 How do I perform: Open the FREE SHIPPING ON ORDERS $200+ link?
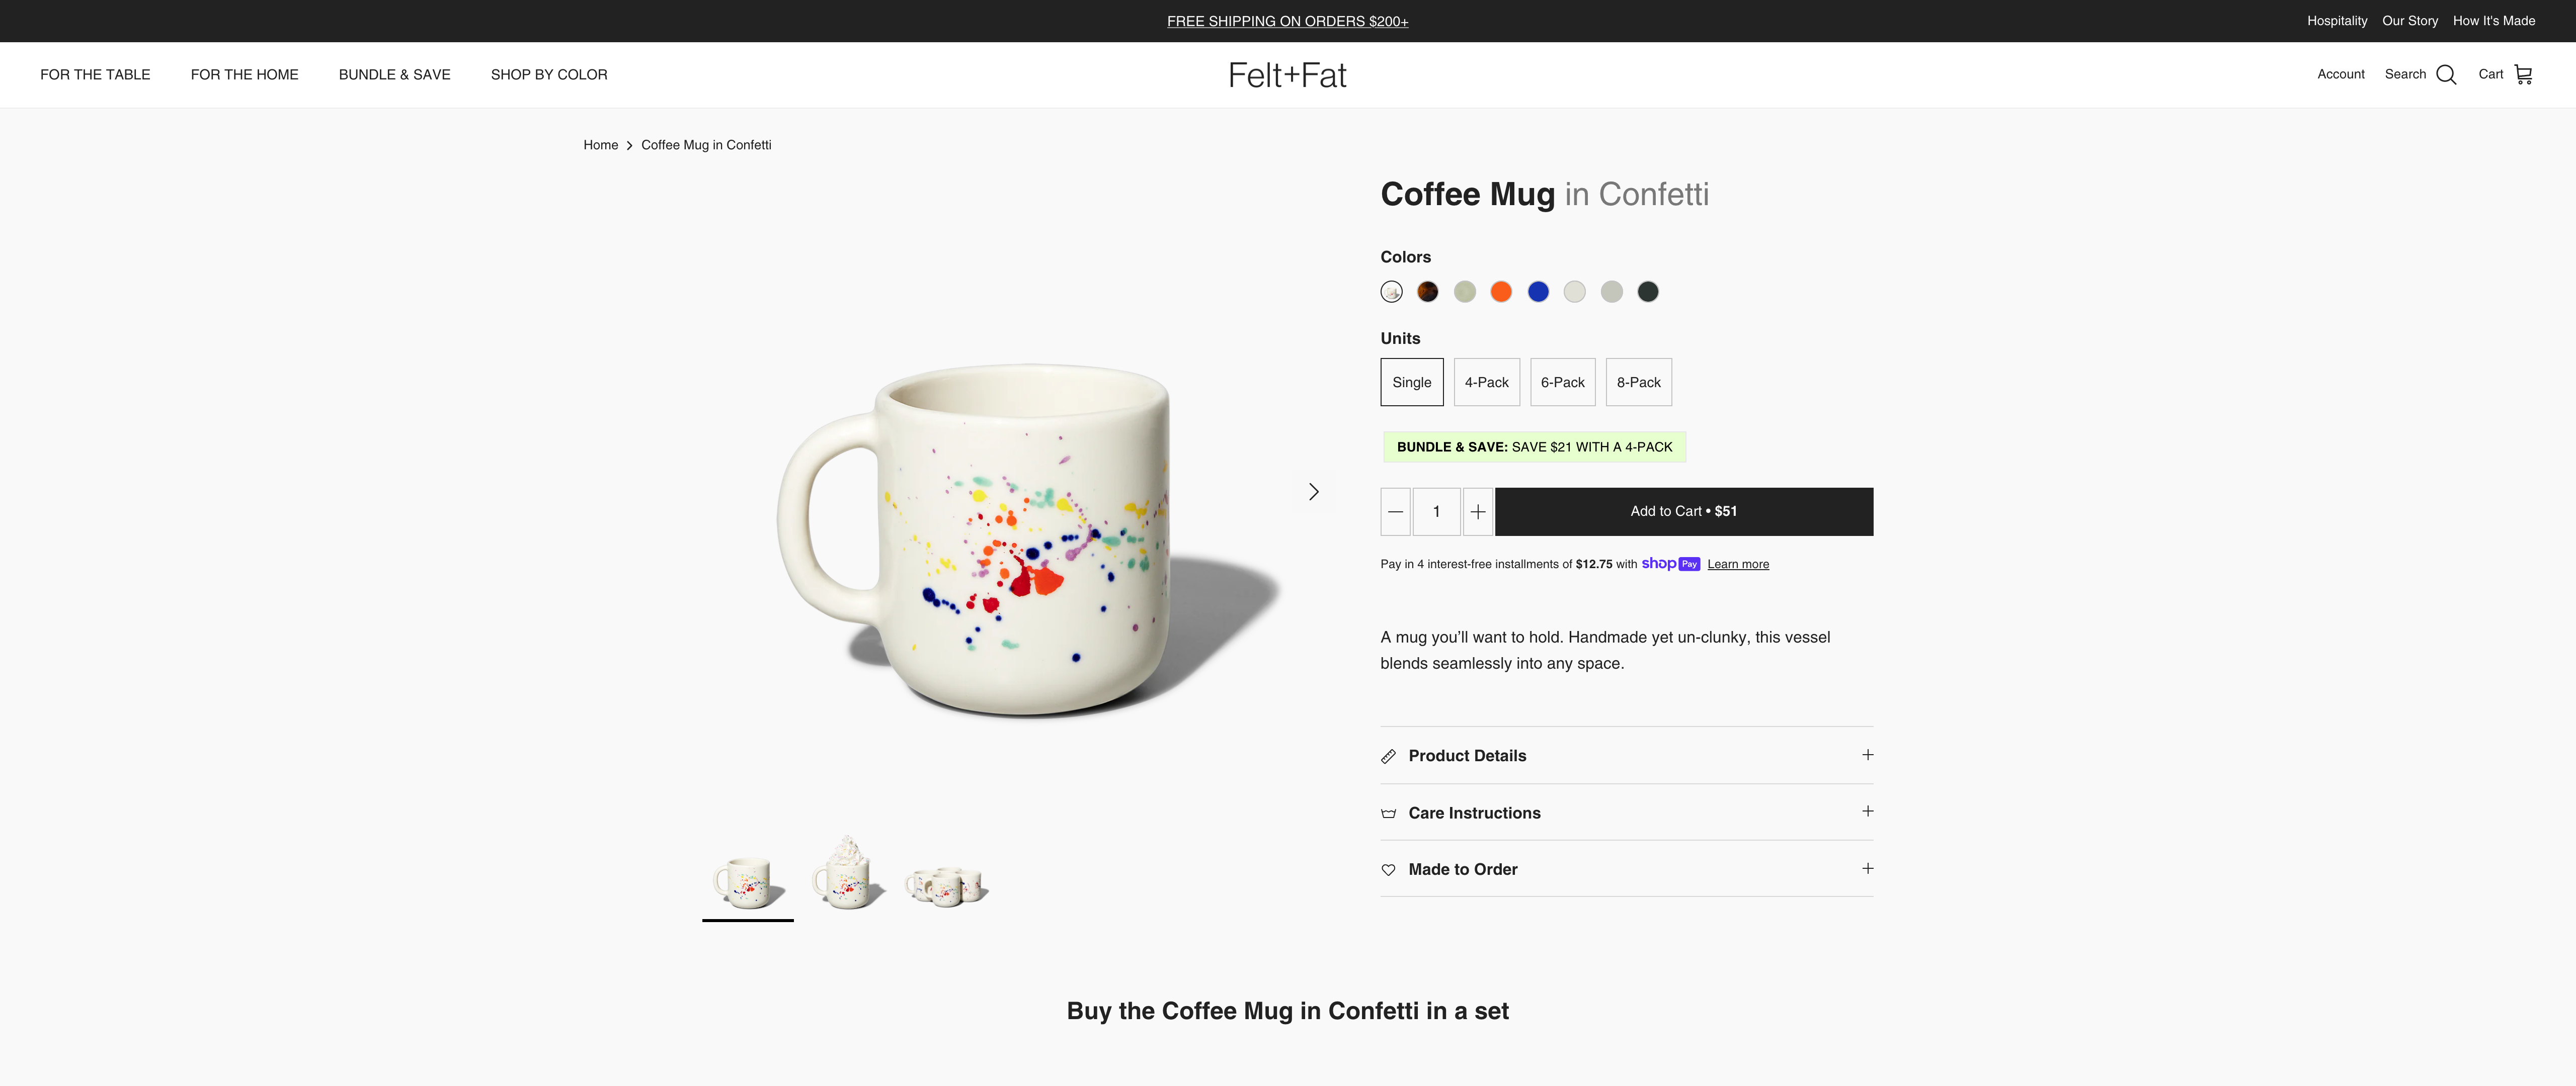[x=1287, y=21]
